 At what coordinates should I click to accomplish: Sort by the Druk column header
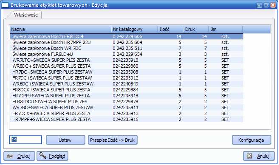click(x=196, y=29)
